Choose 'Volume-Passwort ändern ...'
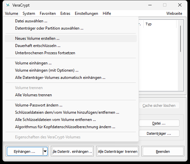The image size is (190, 164). pos(71,105)
